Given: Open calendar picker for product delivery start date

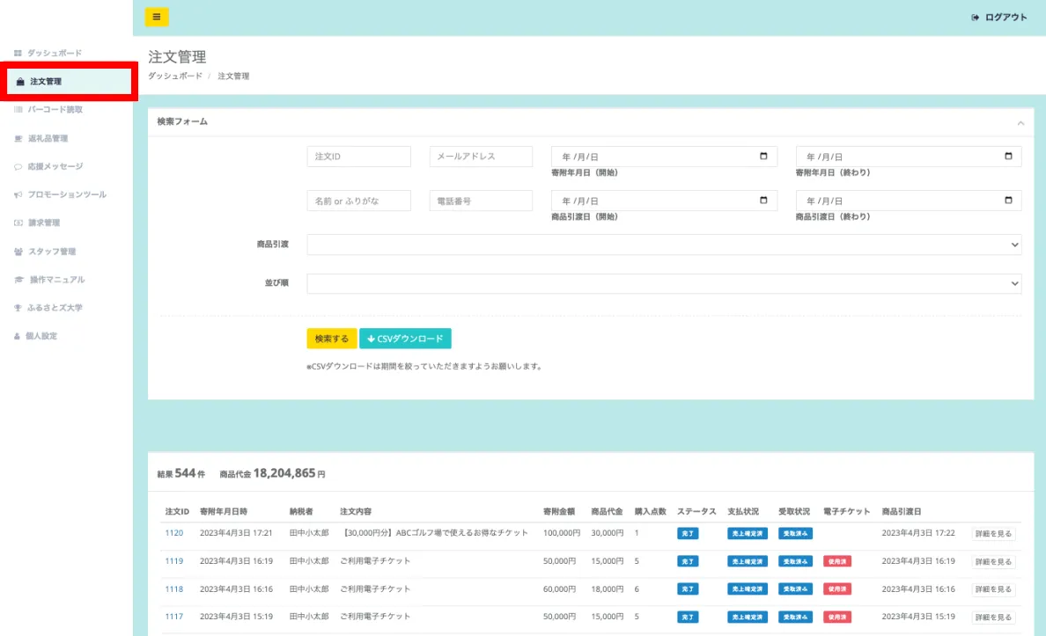Looking at the screenshot, I should tap(763, 201).
